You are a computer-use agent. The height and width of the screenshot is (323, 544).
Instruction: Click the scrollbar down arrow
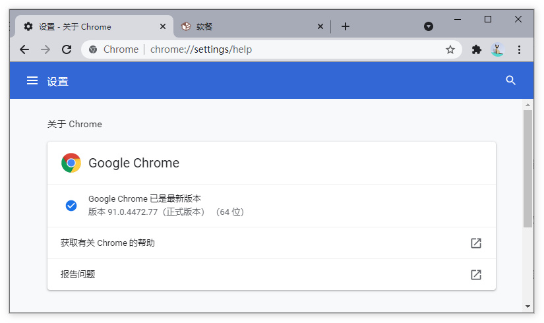coord(528,307)
